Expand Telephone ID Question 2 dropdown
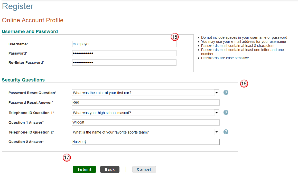Viewport: 298px width, 184px height. pos(217,132)
